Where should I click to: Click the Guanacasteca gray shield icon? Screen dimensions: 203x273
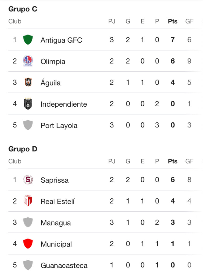[28, 265]
